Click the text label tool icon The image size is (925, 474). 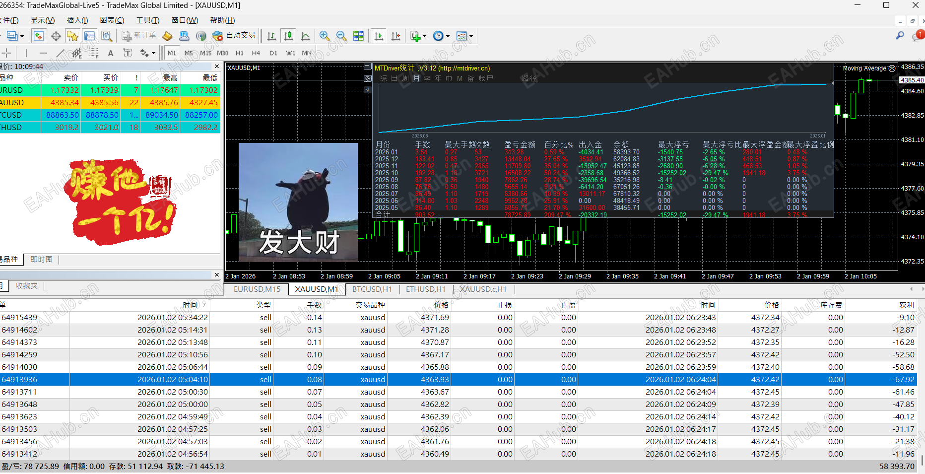(128, 53)
